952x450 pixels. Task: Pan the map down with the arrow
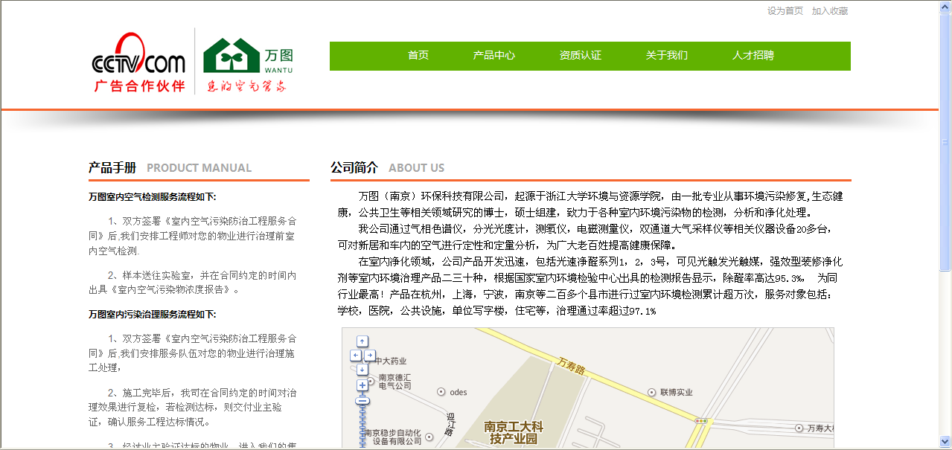[x=362, y=370]
